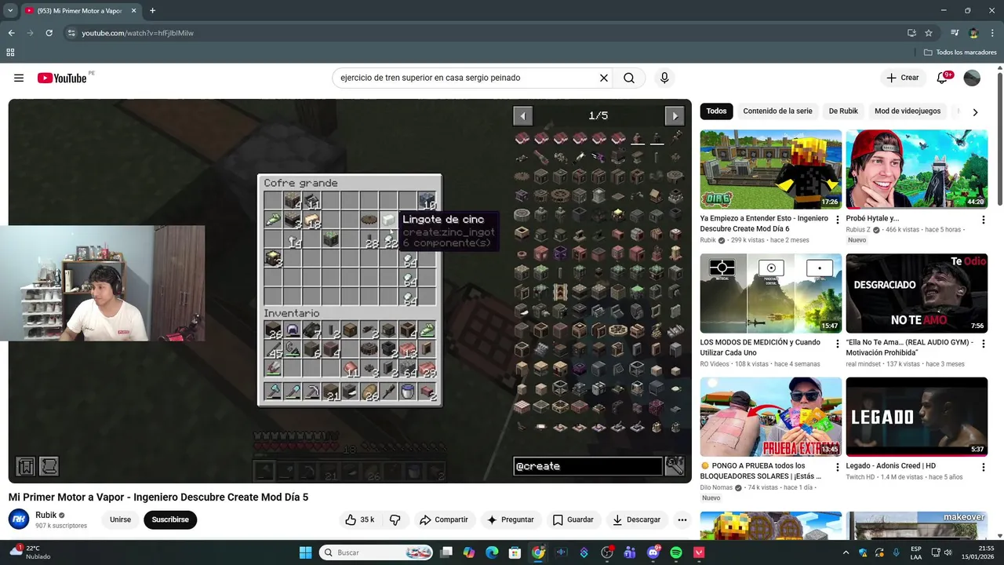
Task: Open options for 'Ya Empiezo a Entender' video
Action: [x=837, y=220]
